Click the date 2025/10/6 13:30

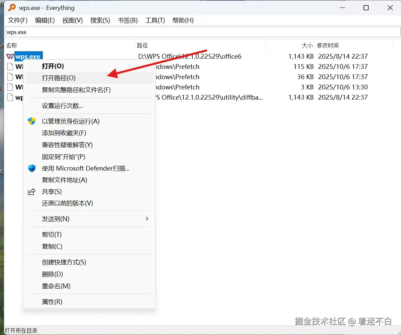point(343,87)
